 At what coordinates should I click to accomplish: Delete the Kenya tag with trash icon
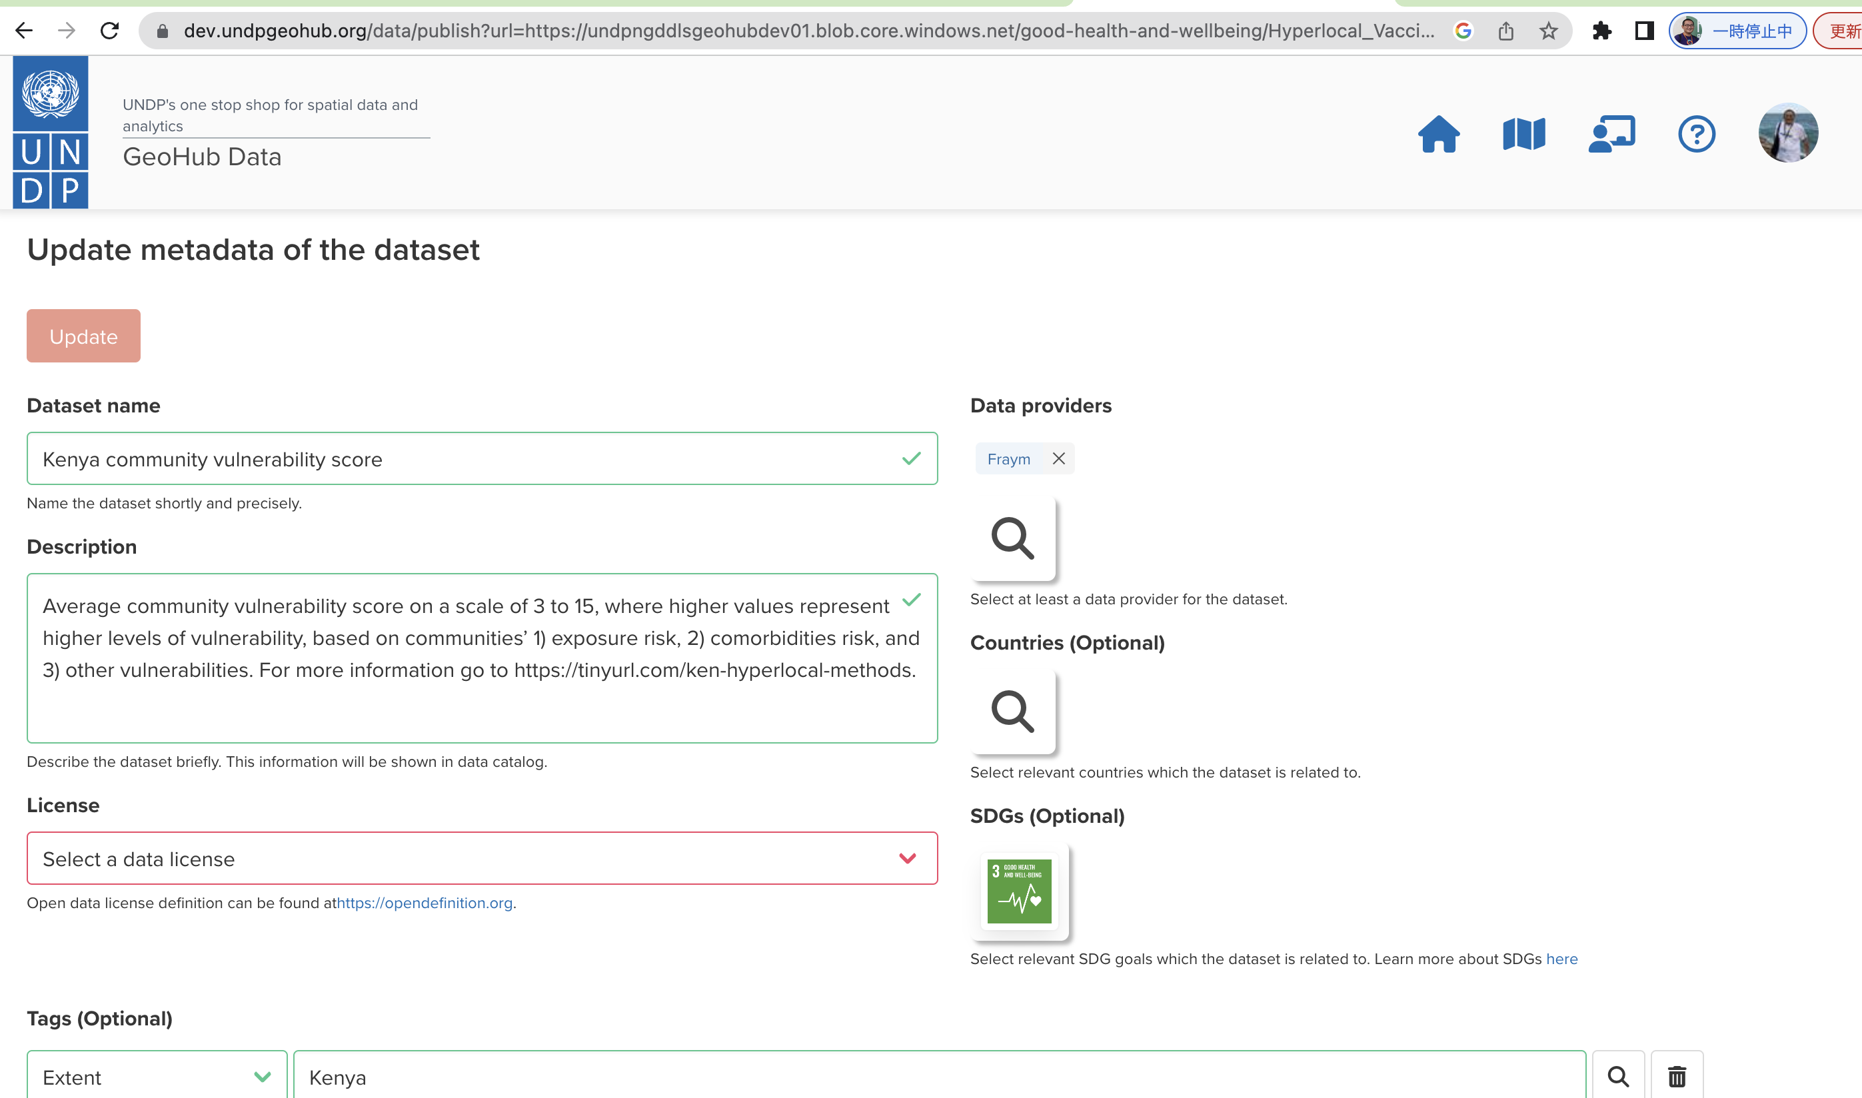(x=1676, y=1076)
